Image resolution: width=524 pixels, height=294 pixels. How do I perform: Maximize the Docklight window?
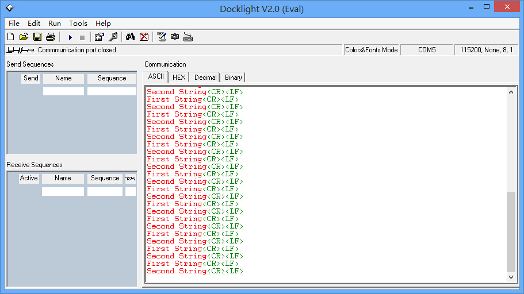487,7
